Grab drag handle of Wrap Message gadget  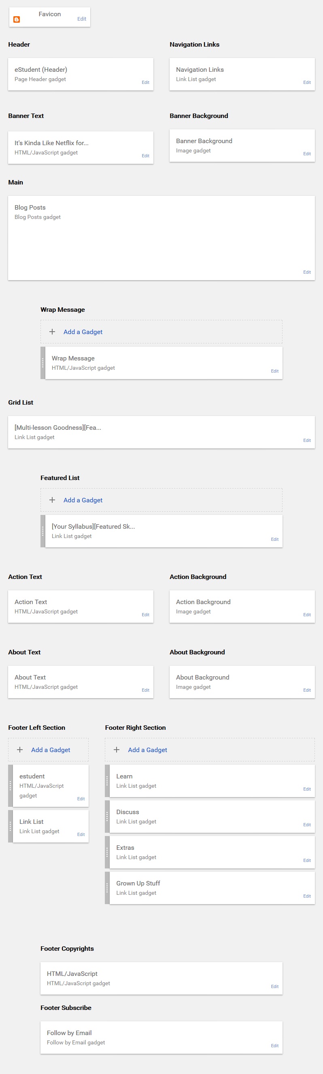point(43,363)
